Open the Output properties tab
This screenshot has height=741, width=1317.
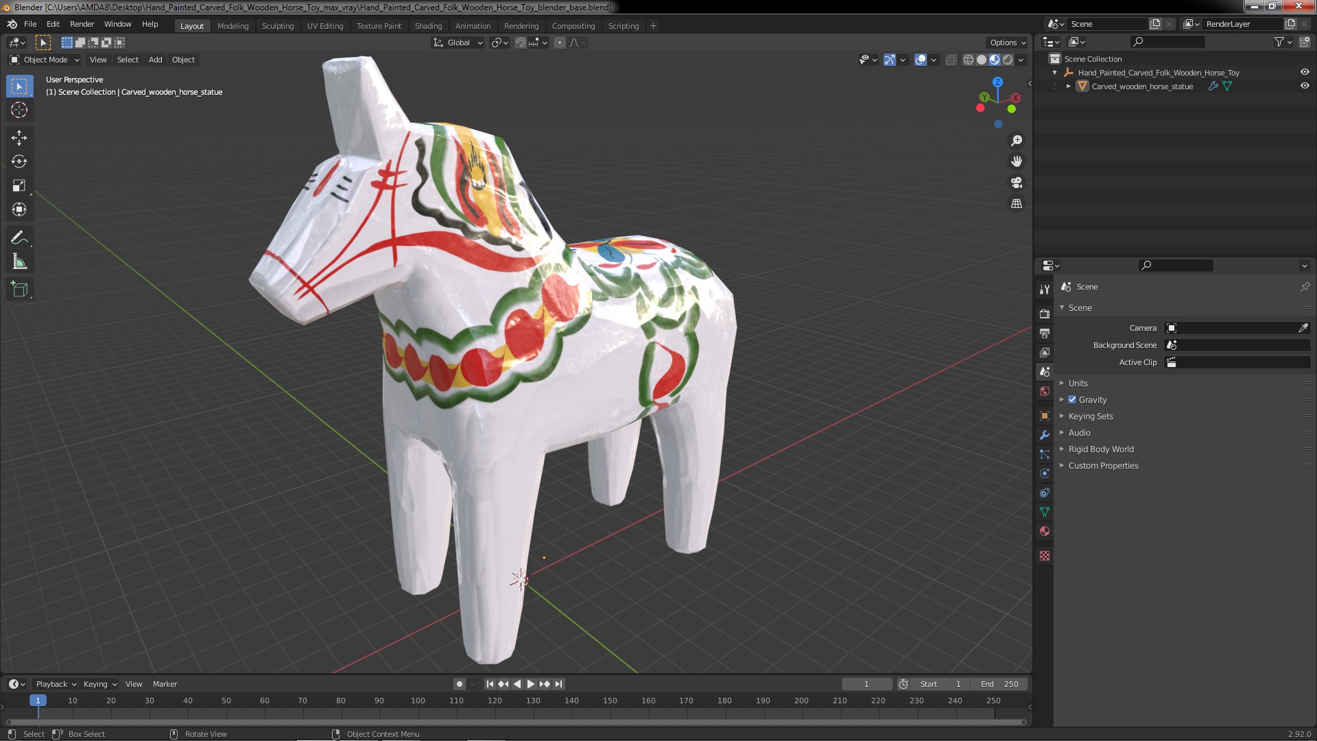coord(1045,333)
